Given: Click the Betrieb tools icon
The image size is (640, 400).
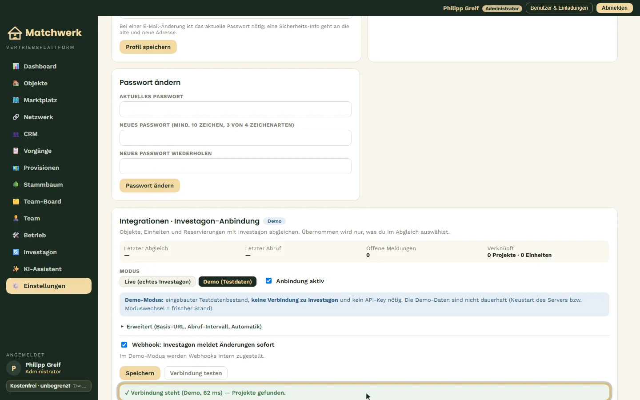Looking at the screenshot, I should (16, 235).
